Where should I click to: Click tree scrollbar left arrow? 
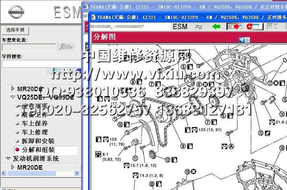(3, 173)
